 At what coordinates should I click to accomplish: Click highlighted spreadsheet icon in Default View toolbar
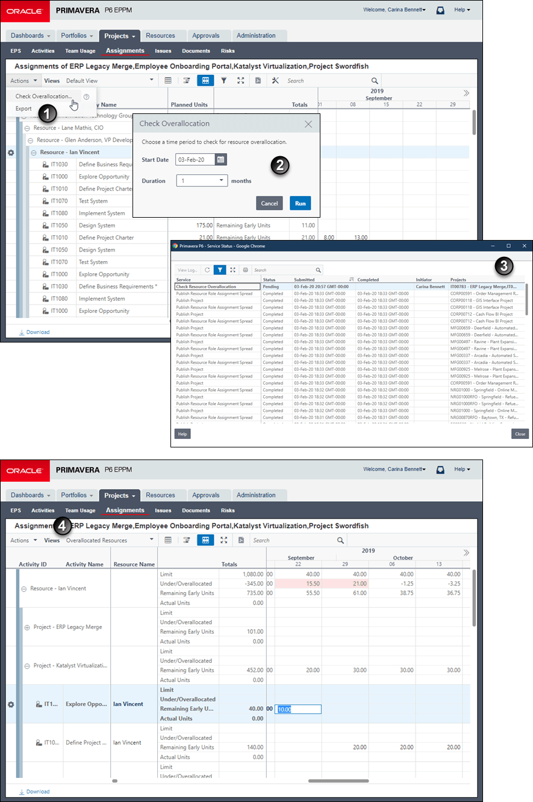point(205,80)
